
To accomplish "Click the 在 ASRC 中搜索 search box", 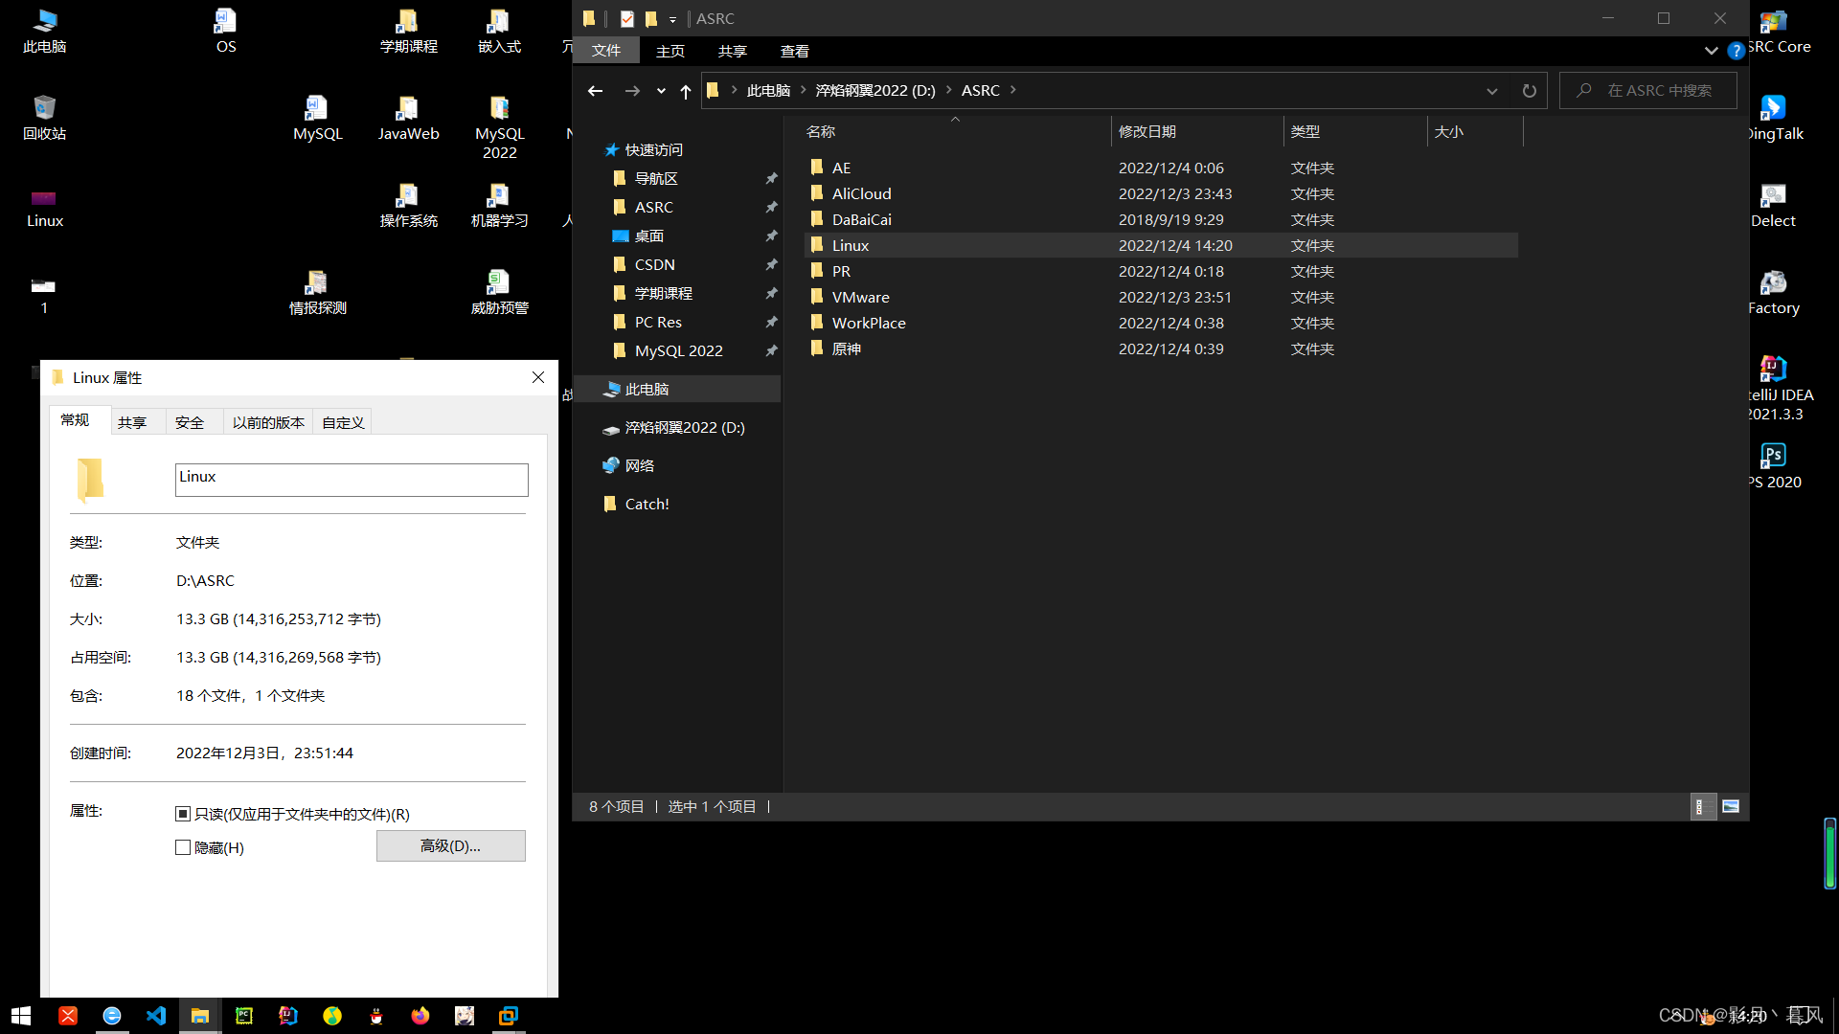I will pyautogui.click(x=1647, y=90).
